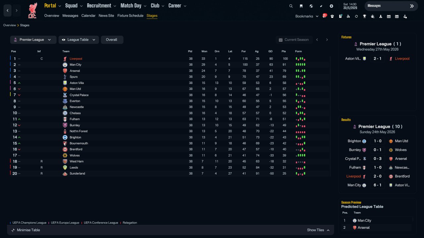The height and width of the screenshot is (238, 424).
Task: Click the training cone shortcut icon
Action: 381,16
